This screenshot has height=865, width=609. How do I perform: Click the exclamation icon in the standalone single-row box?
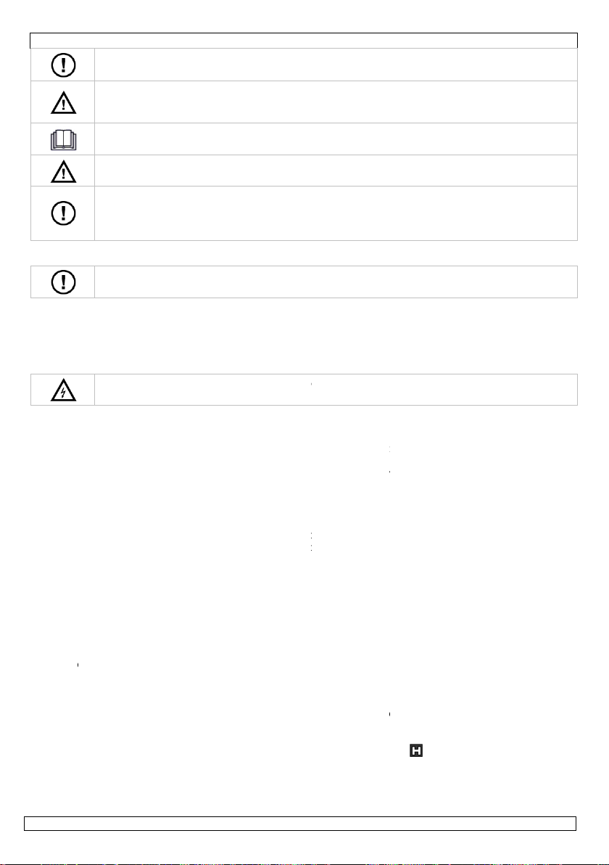coord(63,282)
